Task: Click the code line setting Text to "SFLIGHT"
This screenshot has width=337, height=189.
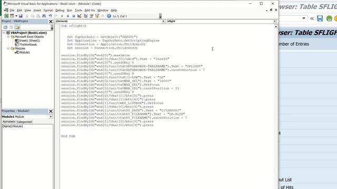Action: click(132, 67)
